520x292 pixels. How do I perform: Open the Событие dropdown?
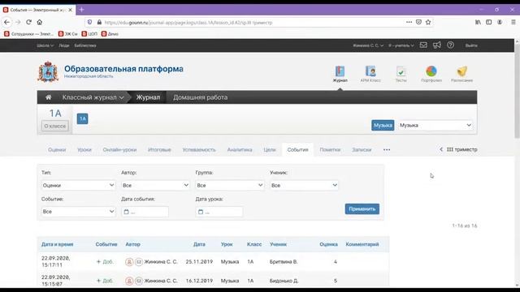[79, 212]
